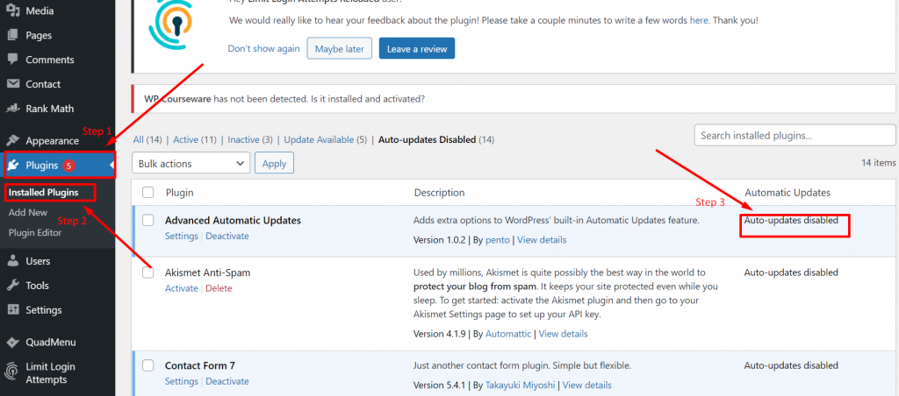
Task: View details of Advanced Automatic Updates
Action: 542,240
